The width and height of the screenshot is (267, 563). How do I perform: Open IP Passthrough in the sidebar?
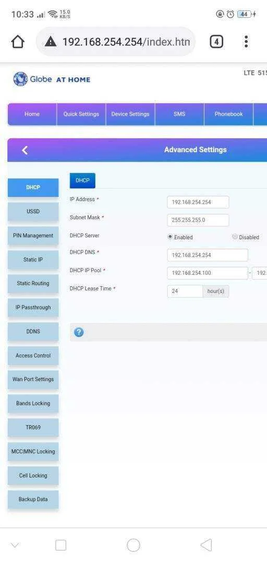pyautogui.click(x=33, y=308)
